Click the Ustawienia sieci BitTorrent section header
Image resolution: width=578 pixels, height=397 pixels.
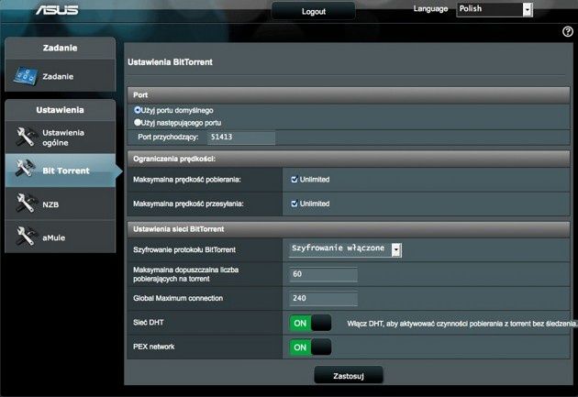(x=349, y=229)
